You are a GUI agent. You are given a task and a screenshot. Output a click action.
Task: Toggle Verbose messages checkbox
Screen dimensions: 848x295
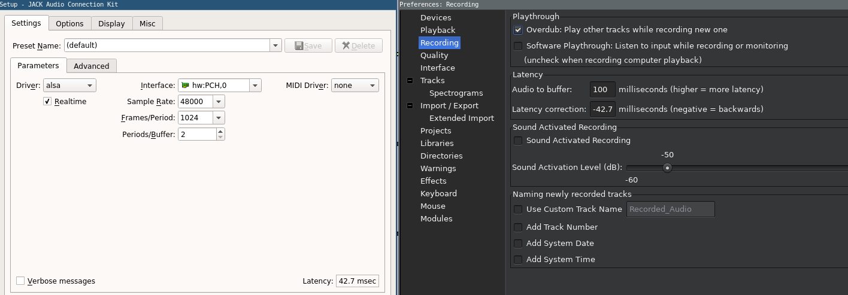tap(20, 281)
